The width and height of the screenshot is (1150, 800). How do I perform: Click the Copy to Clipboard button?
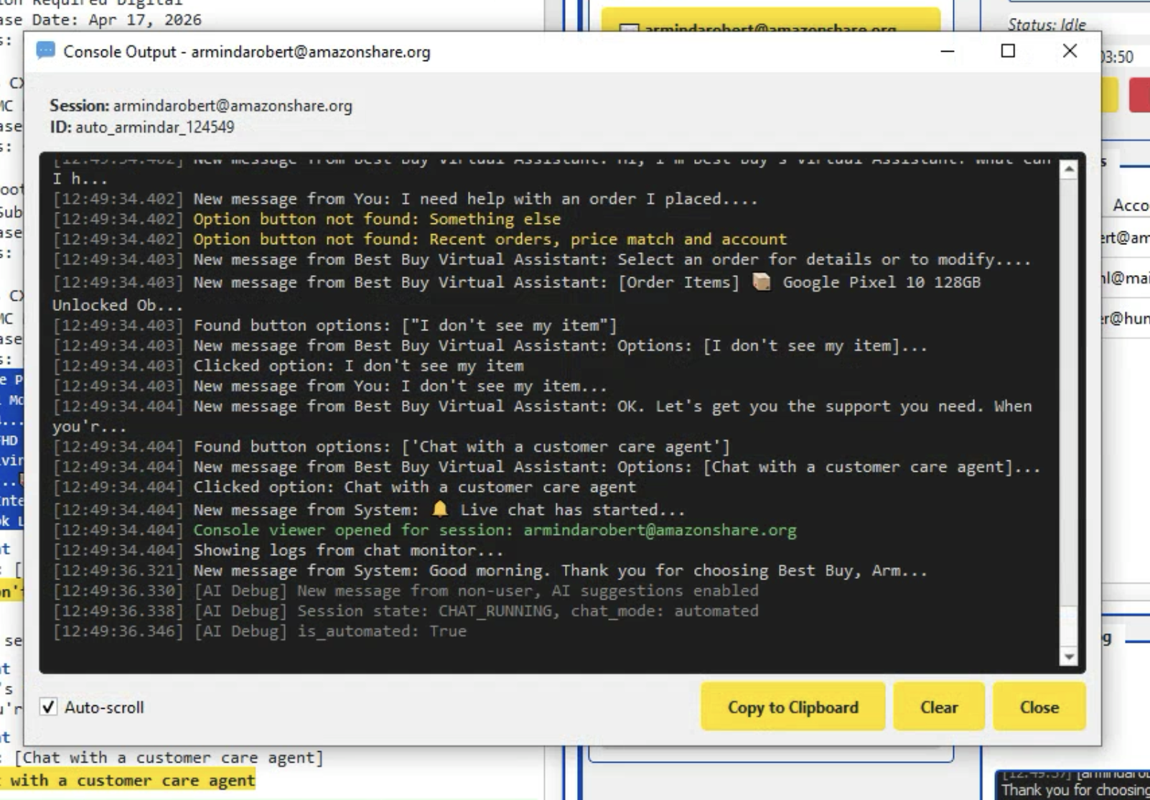(x=792, y=707)
